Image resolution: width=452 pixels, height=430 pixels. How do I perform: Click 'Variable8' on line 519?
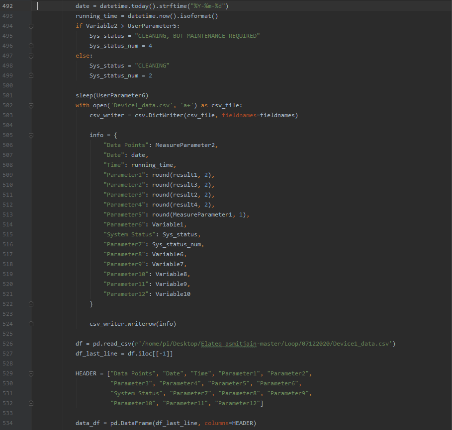171,274
